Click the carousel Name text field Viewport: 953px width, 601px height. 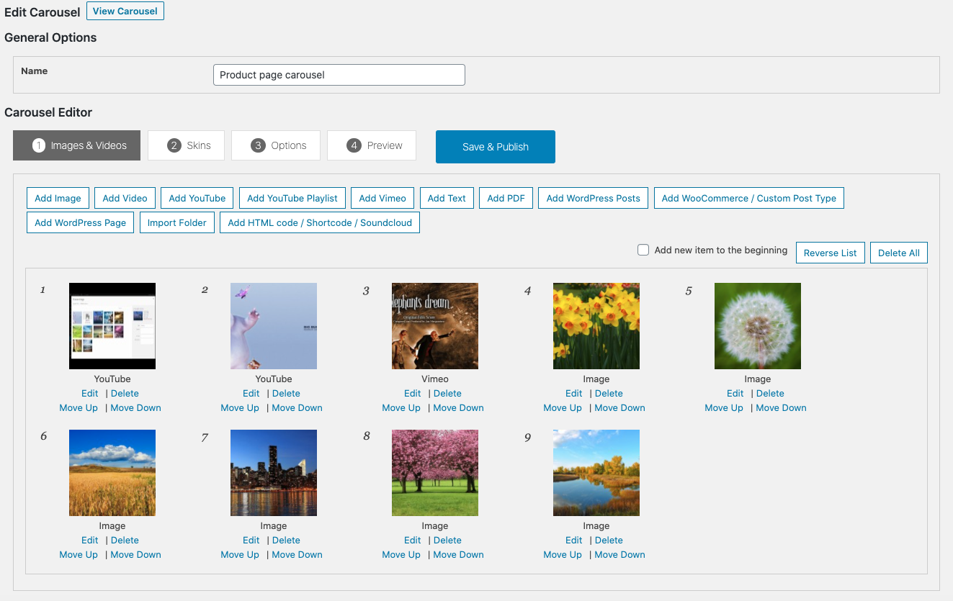[x=339, y=75]
